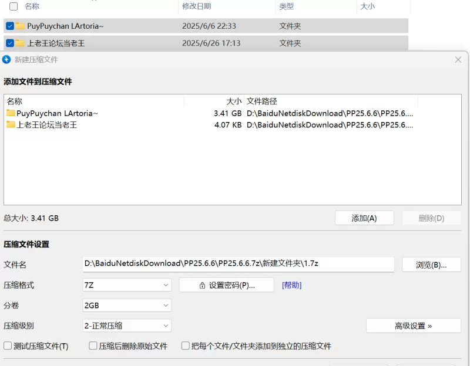
Task: Toggle the select-all checkbox in Explorer header
Action: pos(14,6)
